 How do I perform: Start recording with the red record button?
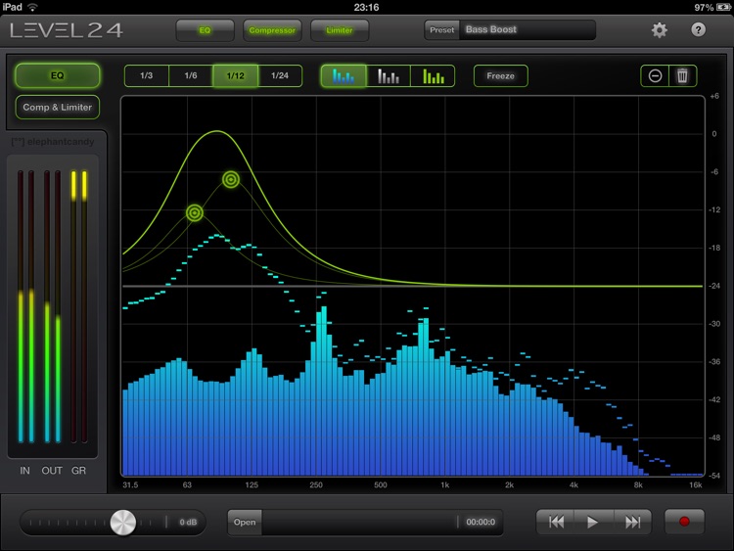(684, 522)
